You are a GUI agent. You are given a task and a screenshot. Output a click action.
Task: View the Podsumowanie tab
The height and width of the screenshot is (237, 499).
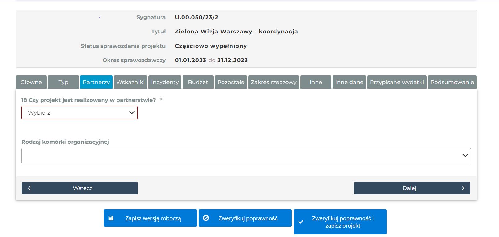pyautogui.click(x=452, y=82)
